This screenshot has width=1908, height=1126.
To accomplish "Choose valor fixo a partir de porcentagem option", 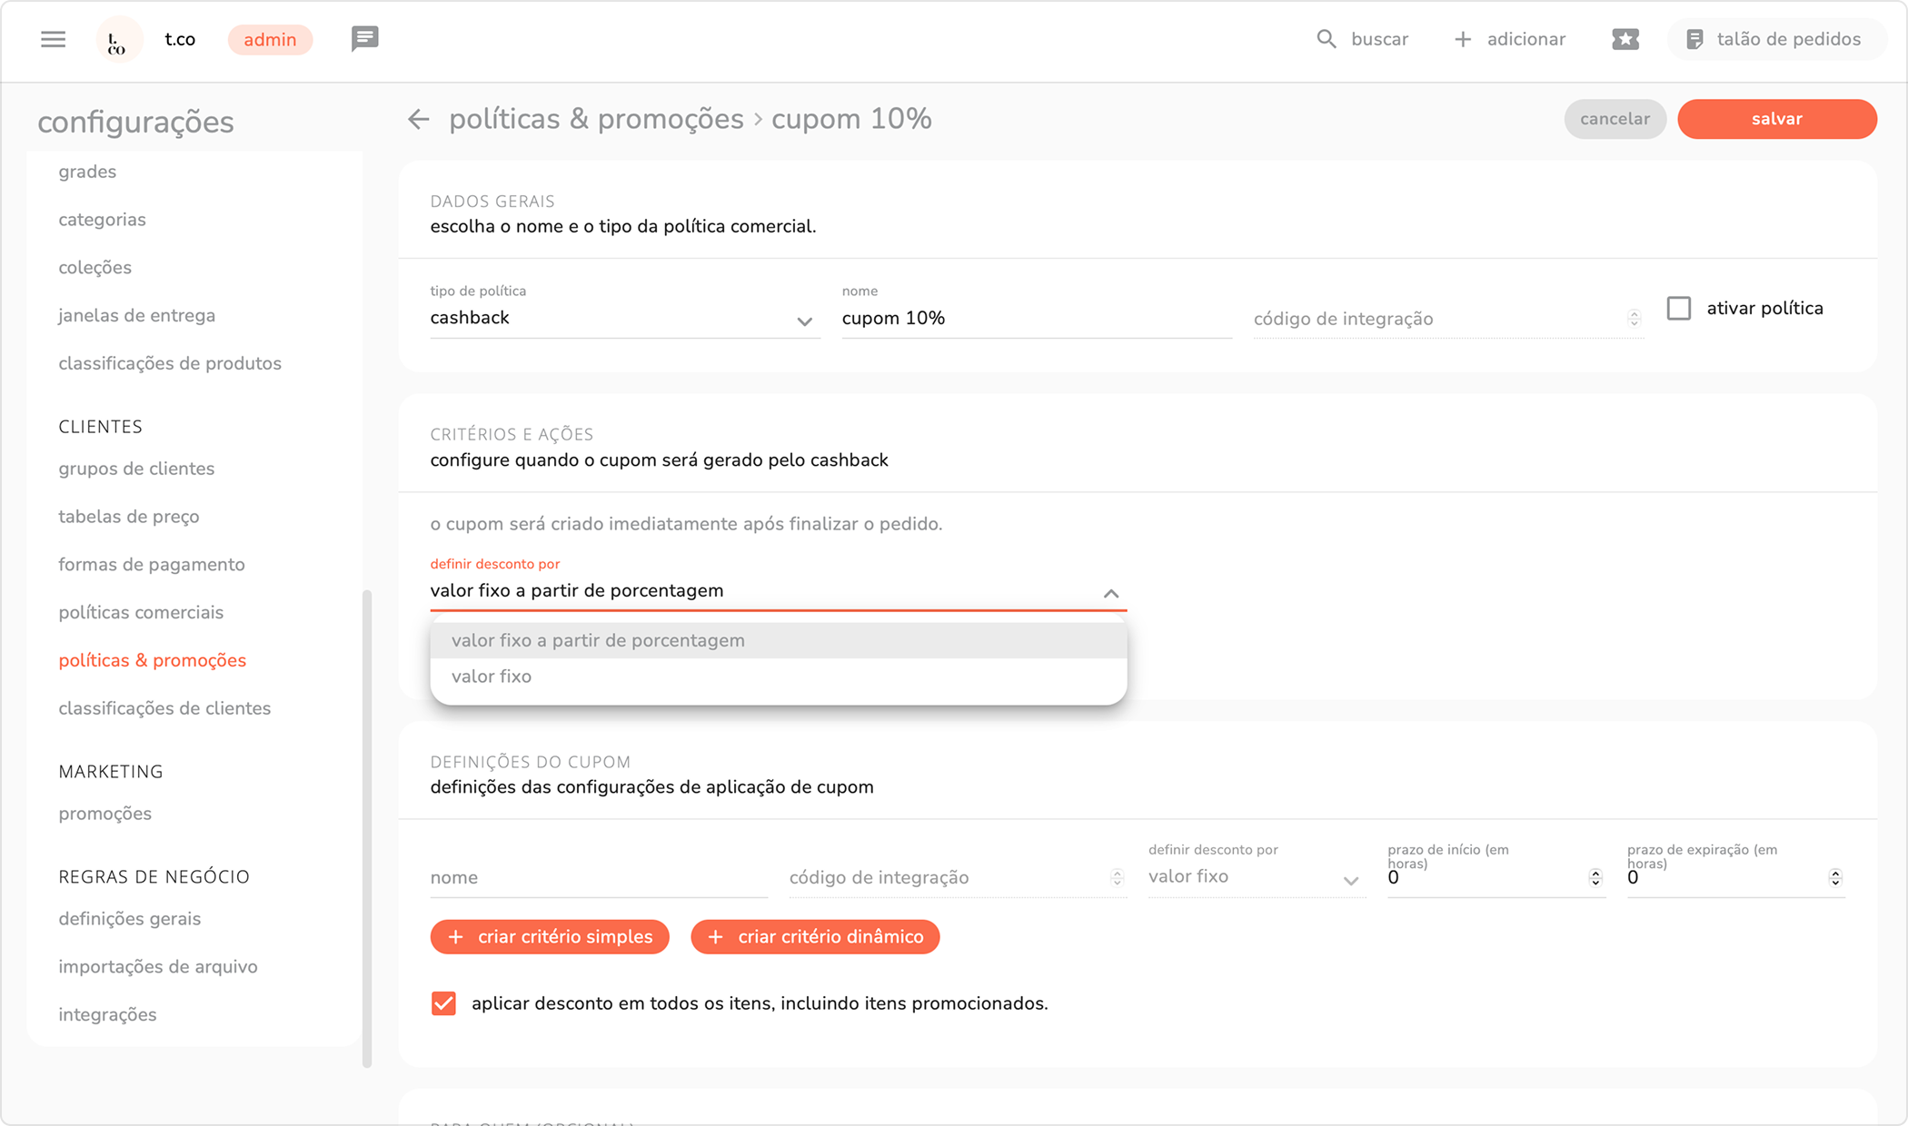I will tap(598, 640).
